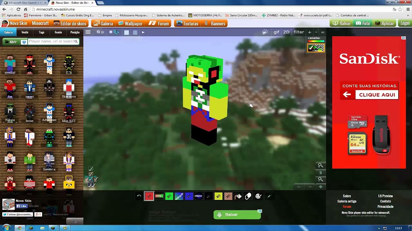Viewport: 412px width, 231px height.
Task: Toggle the left leg visibility checkbox
Action: pyautogui.click(x=89, y=185)
